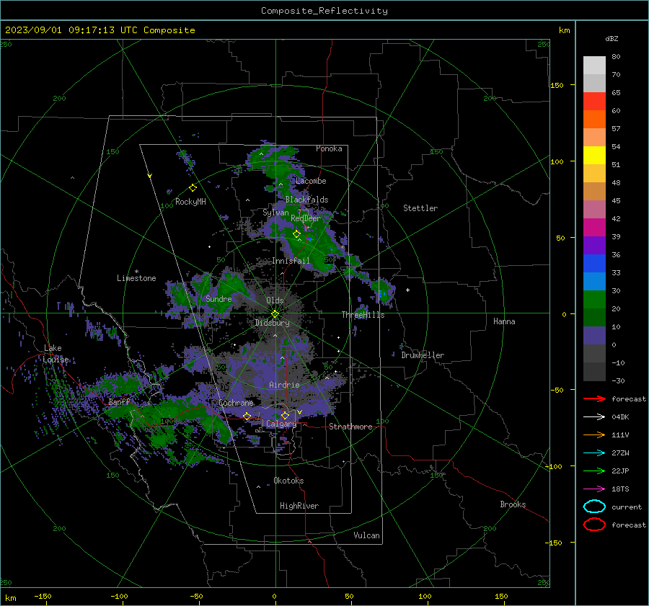Select the yellow diamond marker below RedDeer
The height and width of the screenshot is (606, 649).
point(296,234)
